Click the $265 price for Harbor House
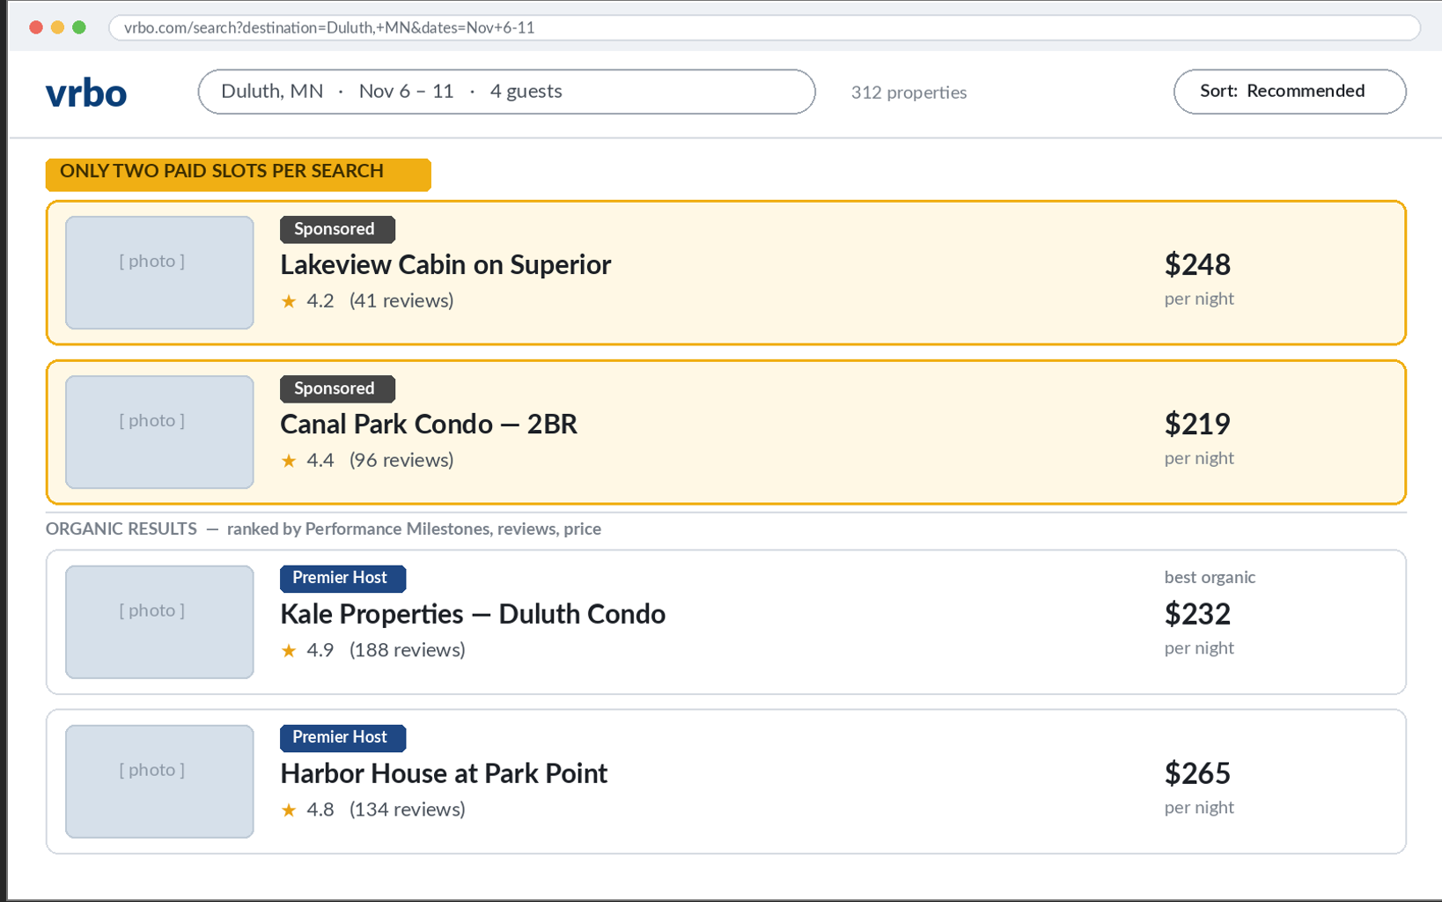This screenshot has height=902, width=1442. [x=1197, y=773]
